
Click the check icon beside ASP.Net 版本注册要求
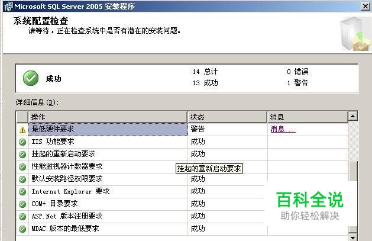coord(22,217)
